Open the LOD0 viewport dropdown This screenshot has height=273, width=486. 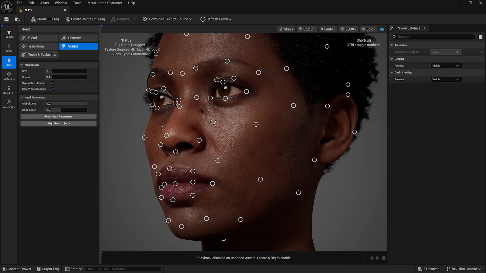tap(349, 29)
